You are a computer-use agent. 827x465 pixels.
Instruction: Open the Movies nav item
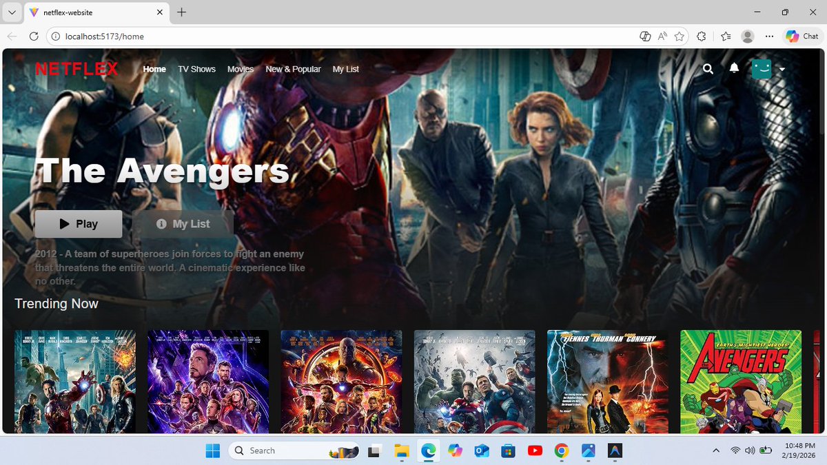tap(241, 69)
